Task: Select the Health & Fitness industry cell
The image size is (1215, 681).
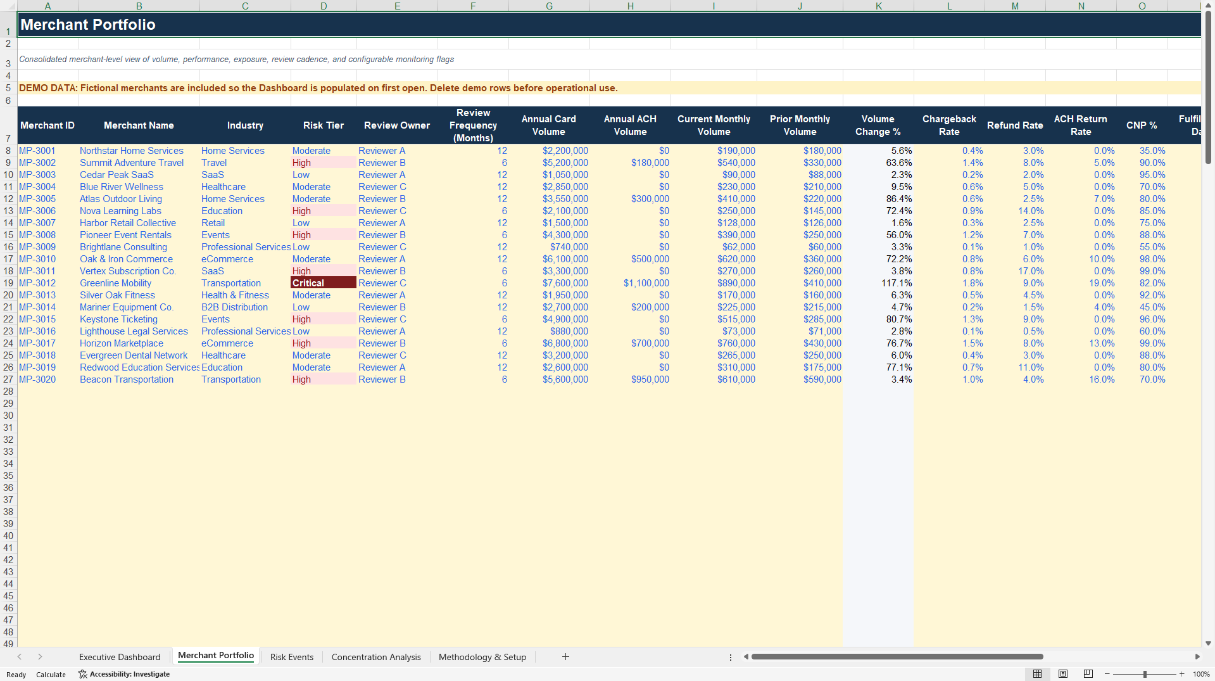Action: 245,295
